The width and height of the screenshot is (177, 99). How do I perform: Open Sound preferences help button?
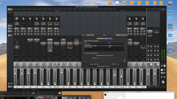tap(124, 61)
